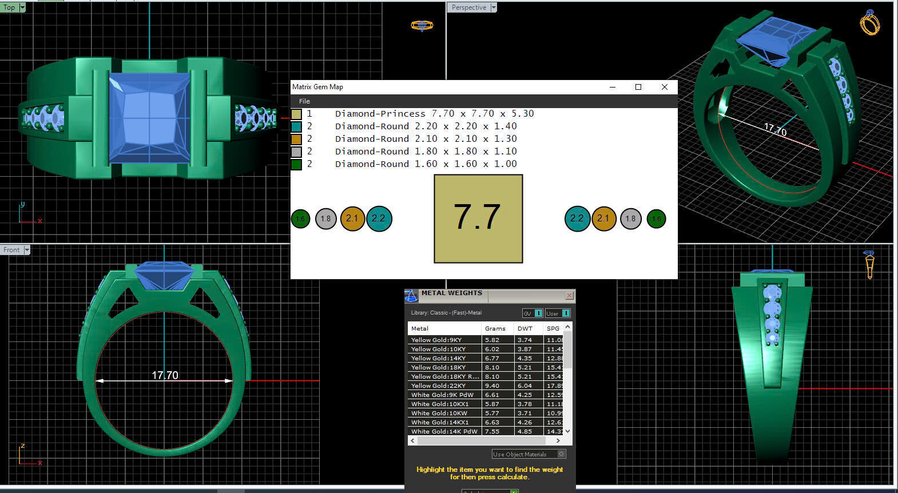Click the SPG column header
Screen dimensions: 898x493
[x=553, y=328]
